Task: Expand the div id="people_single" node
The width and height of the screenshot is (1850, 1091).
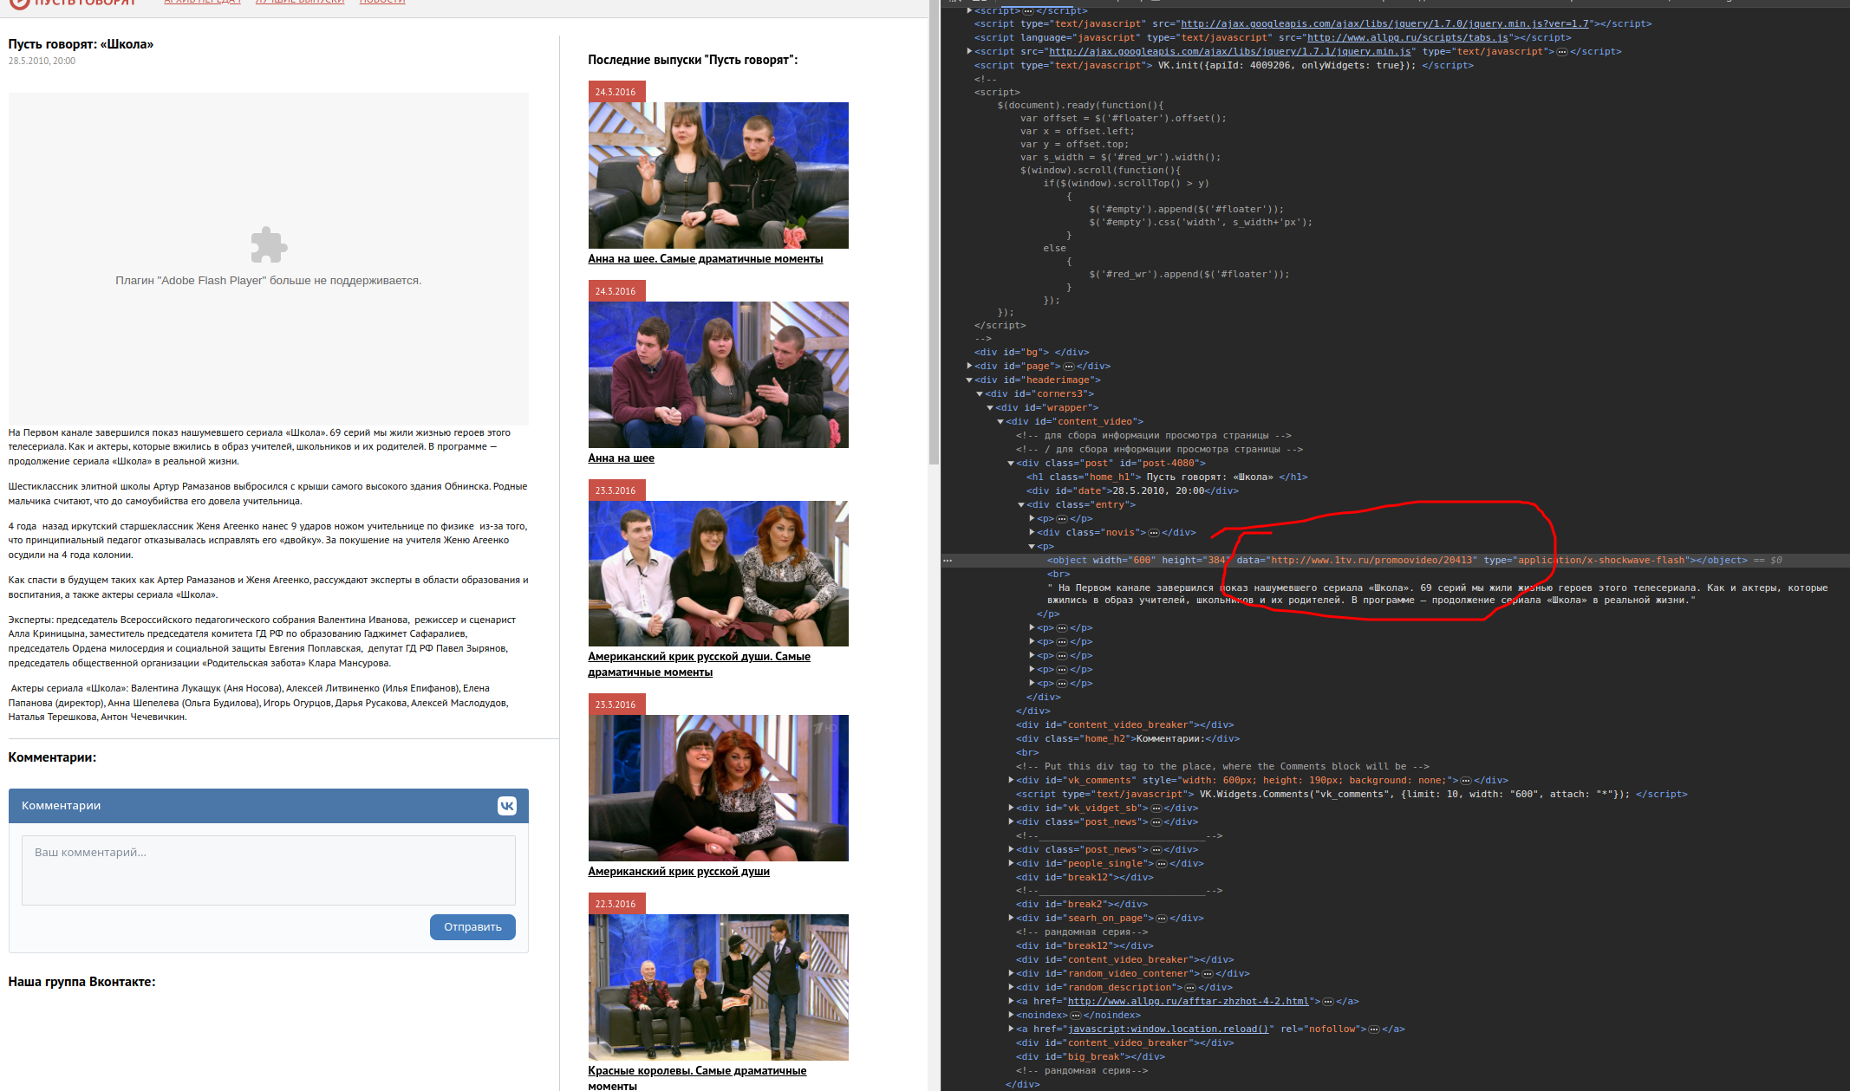Action: pyautogui.click(x=1011, y=864)
